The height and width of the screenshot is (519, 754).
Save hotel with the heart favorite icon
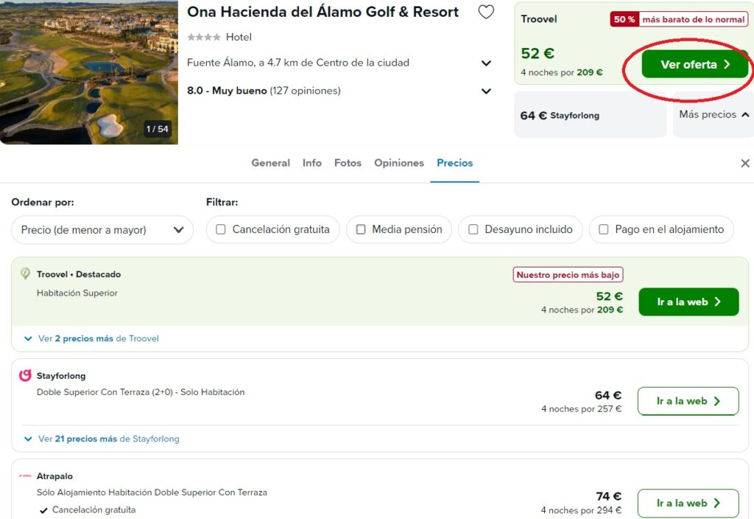(x=486, y=12)
